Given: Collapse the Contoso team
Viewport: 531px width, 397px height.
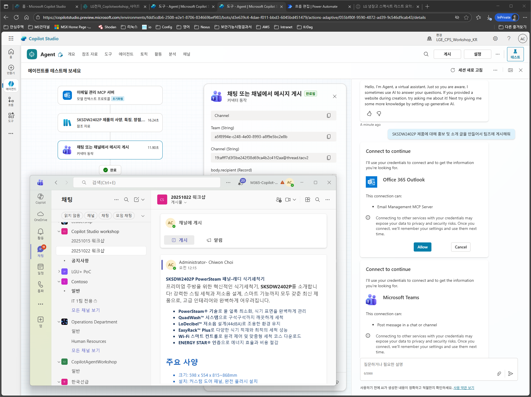Looking at the screenshot, I should click(59, 281).
